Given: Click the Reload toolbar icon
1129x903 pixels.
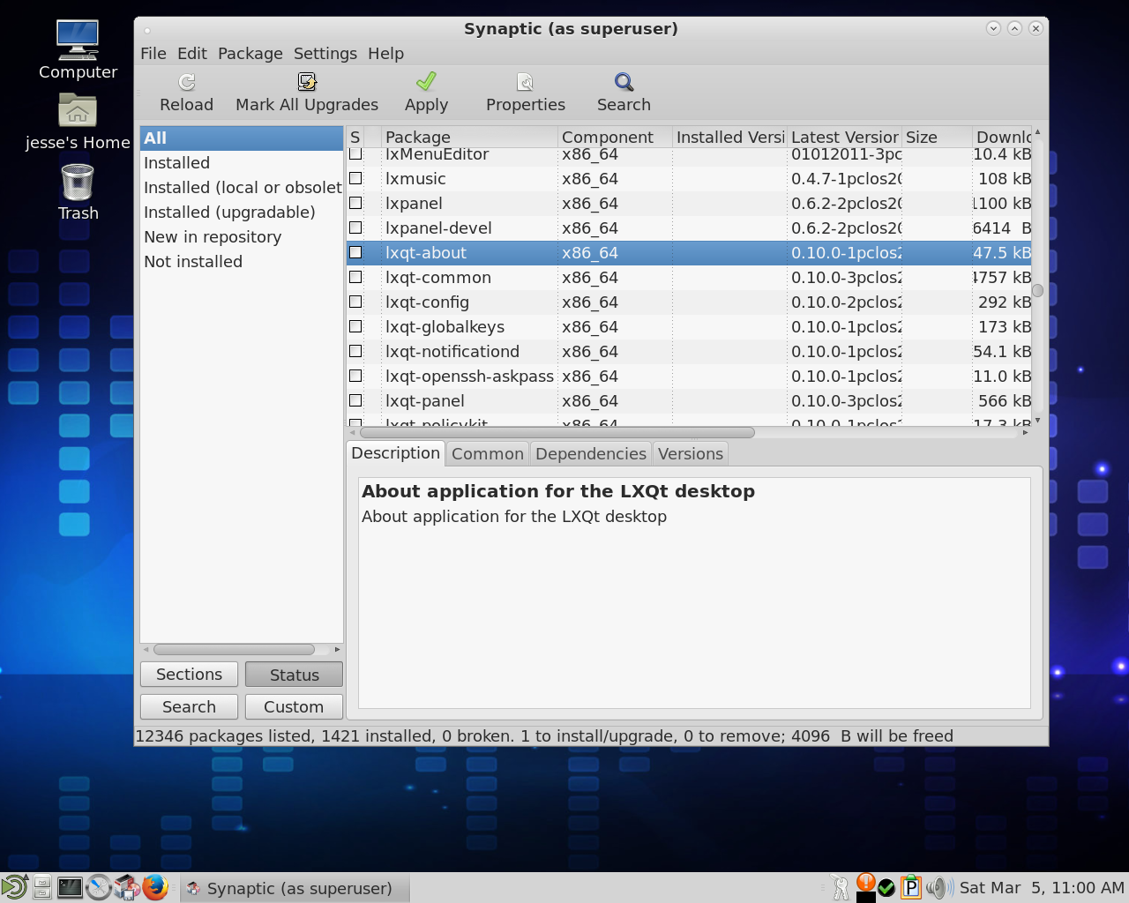Looking at the screenshot, I should (186, 82).
